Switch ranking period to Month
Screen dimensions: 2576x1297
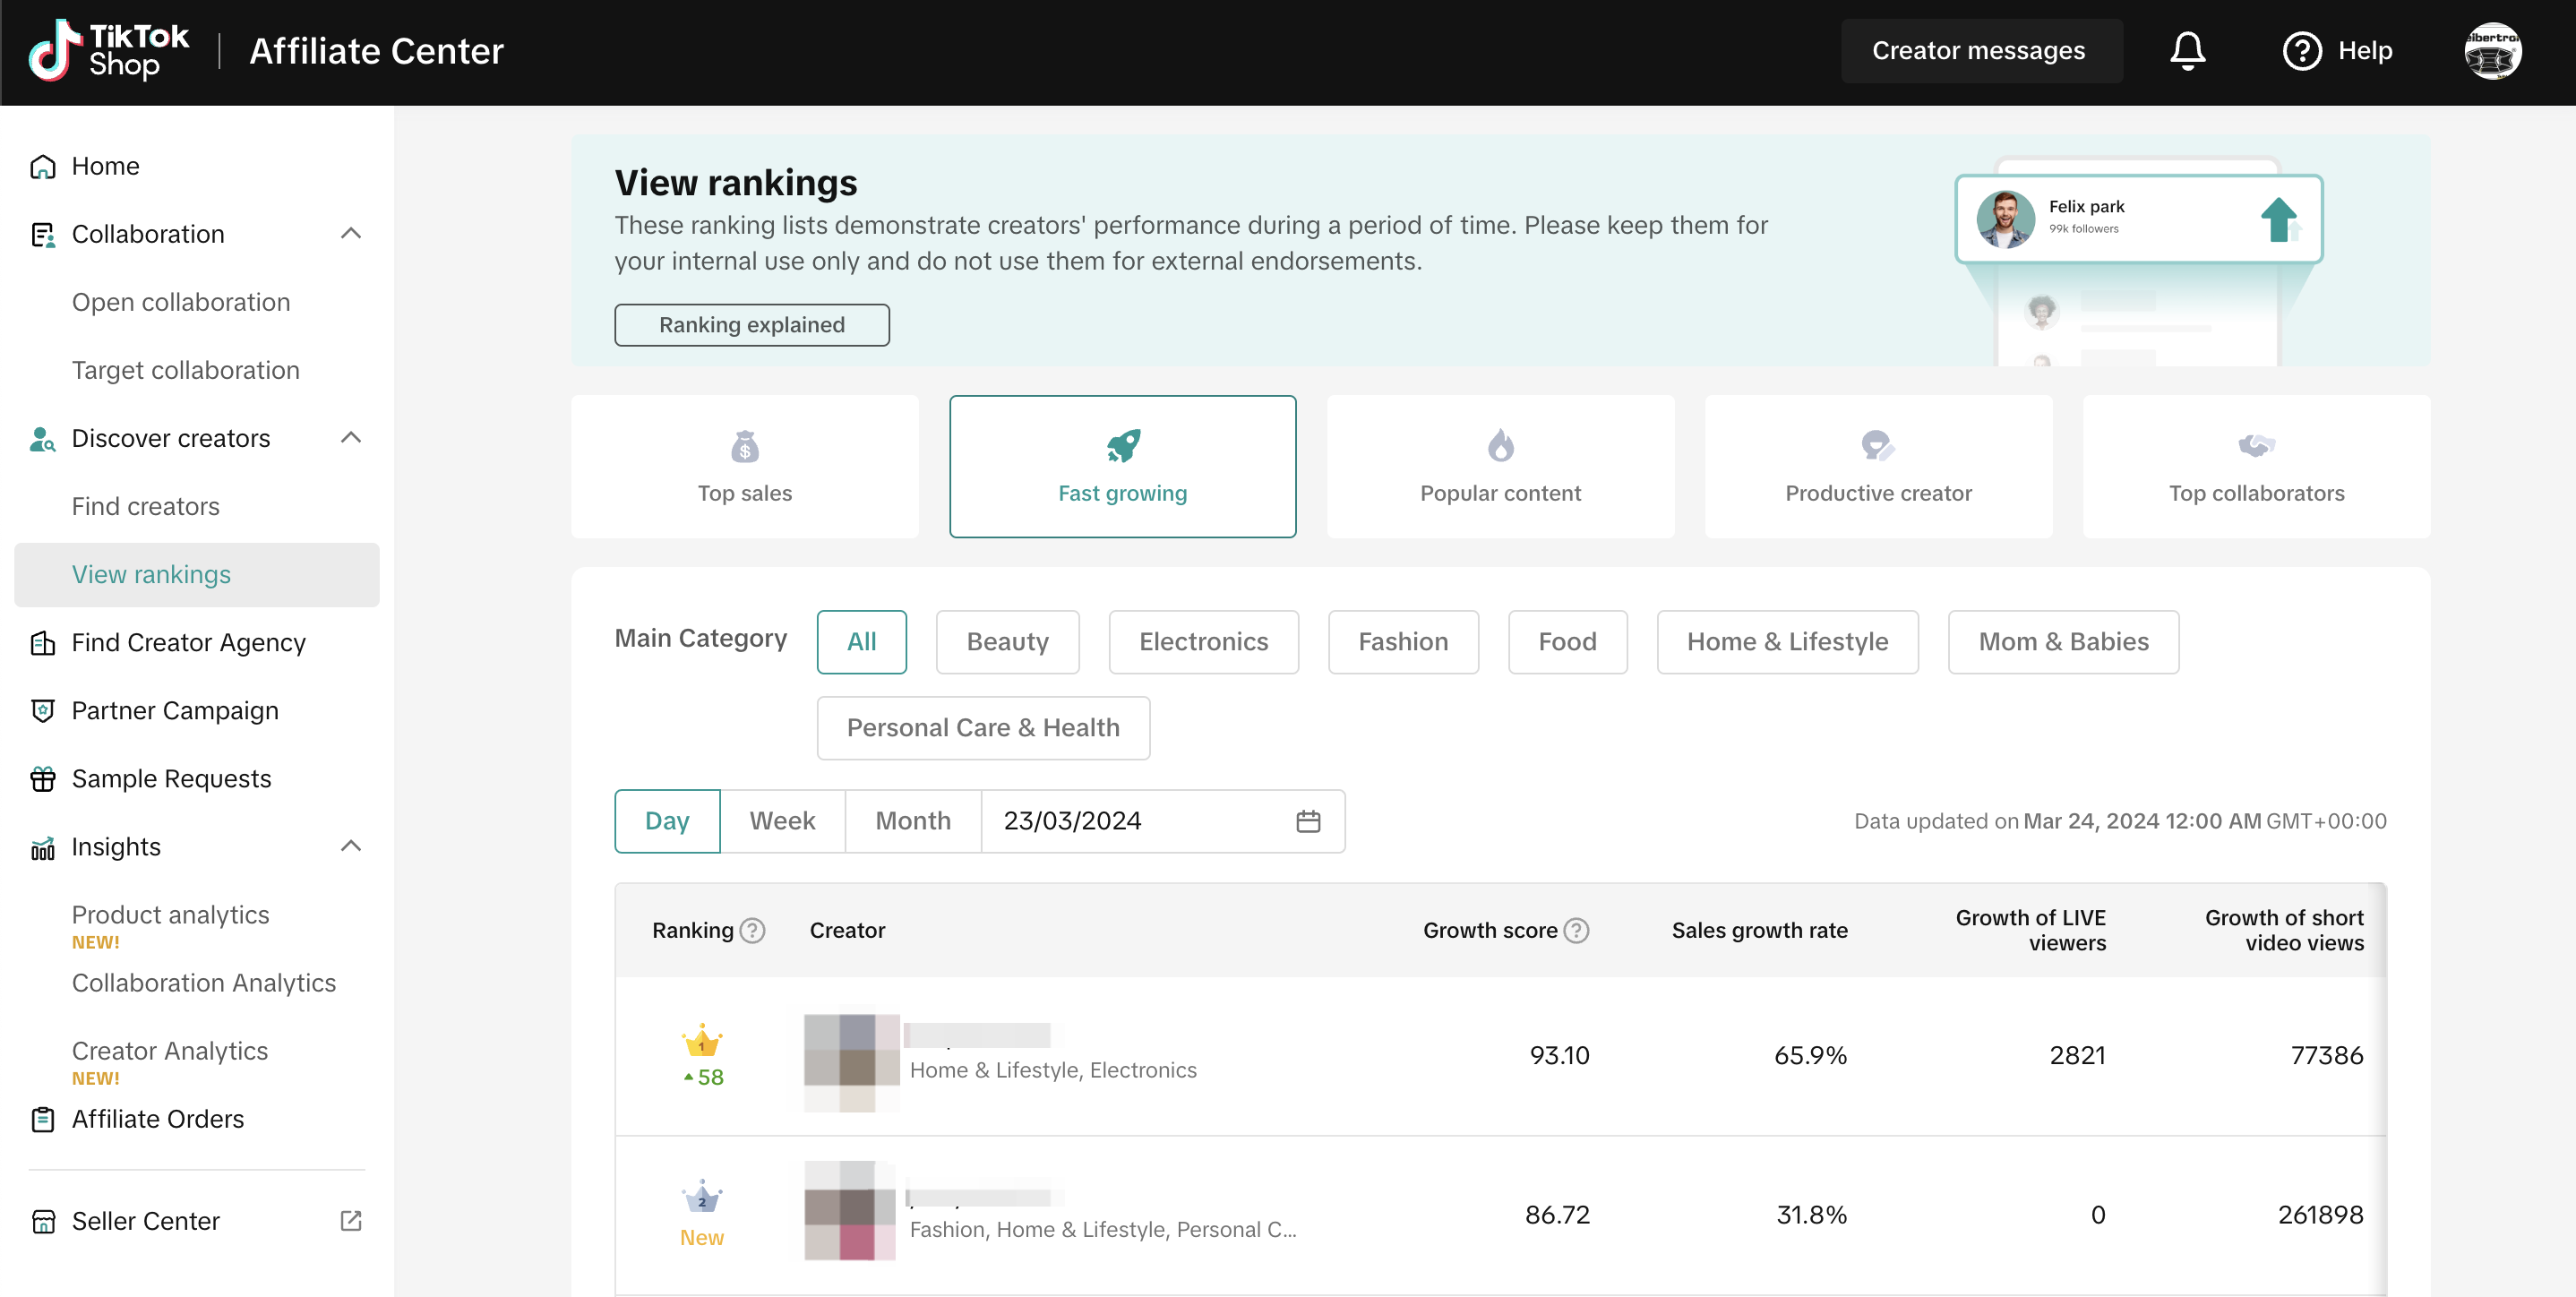pyautogui.click(x=912, y=821)
